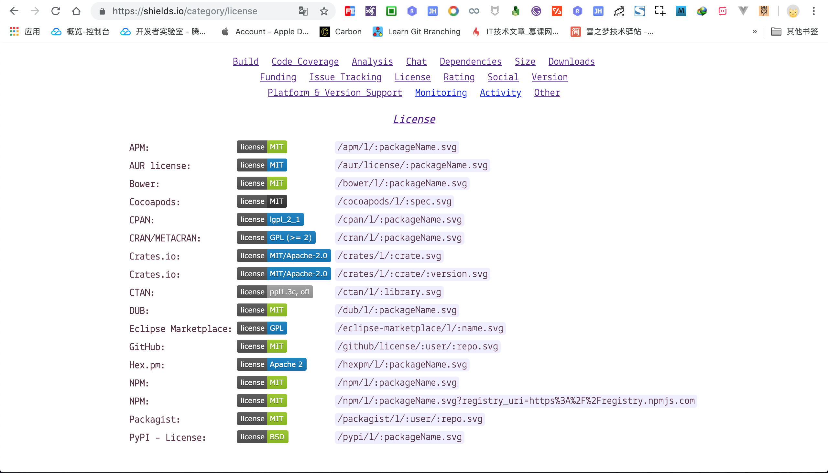Bookmark this page with the star icon
This screenshot has height=473, width=828.
coord(324,11)
